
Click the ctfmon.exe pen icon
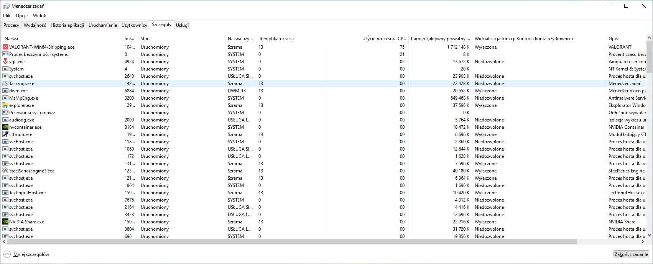click(5, 134)
